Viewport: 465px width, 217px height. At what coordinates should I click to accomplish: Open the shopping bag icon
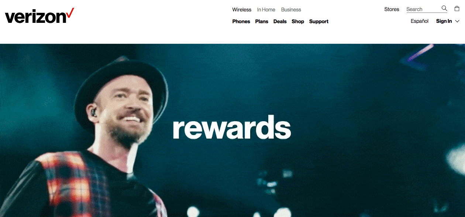[457, 8]
